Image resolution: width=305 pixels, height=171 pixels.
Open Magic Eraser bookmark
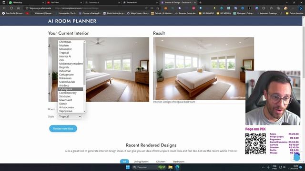[138, 13]
